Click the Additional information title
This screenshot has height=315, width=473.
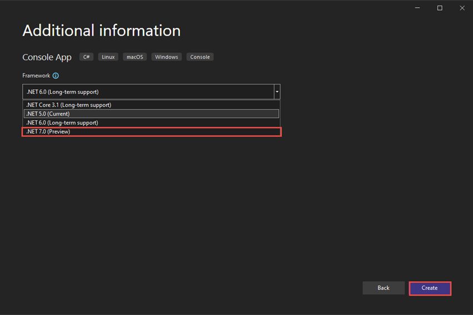(x=102, y=31)
